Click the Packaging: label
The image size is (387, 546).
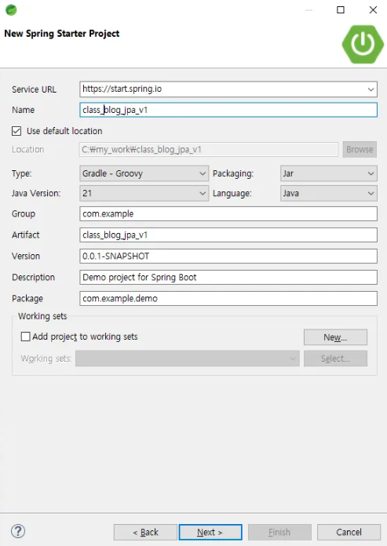(x=233, y=173)
